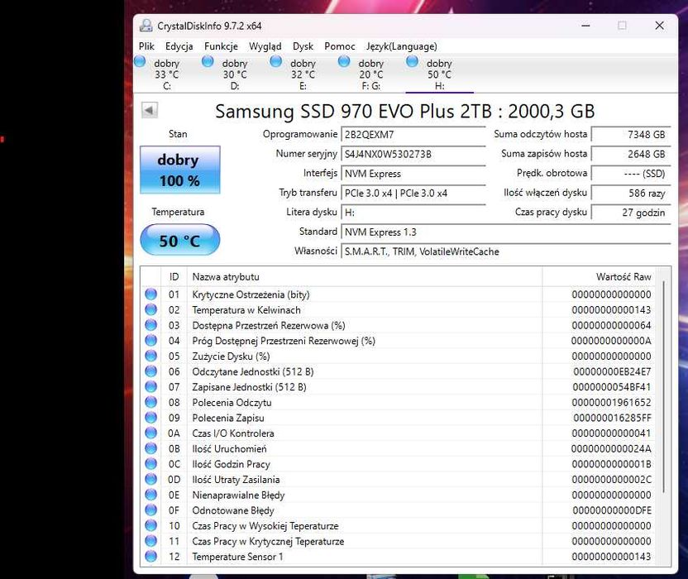Screen dimensions: 688x579
Task: Select disk F: G: tab at 20 °C
Action: 370,74
